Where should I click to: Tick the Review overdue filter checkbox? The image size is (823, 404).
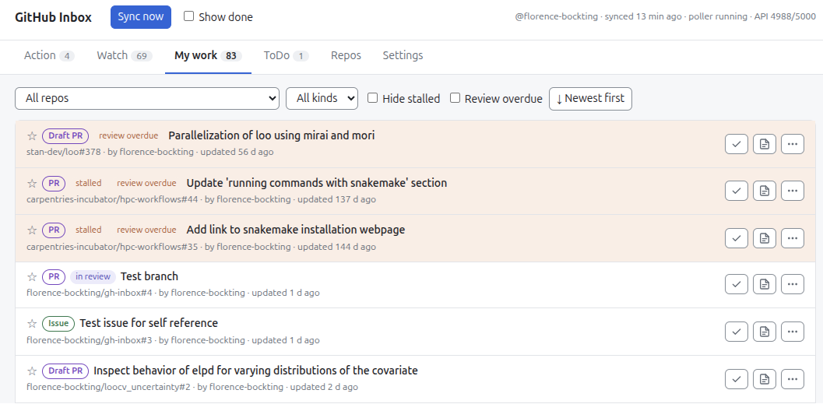click(x=455, y=97)
